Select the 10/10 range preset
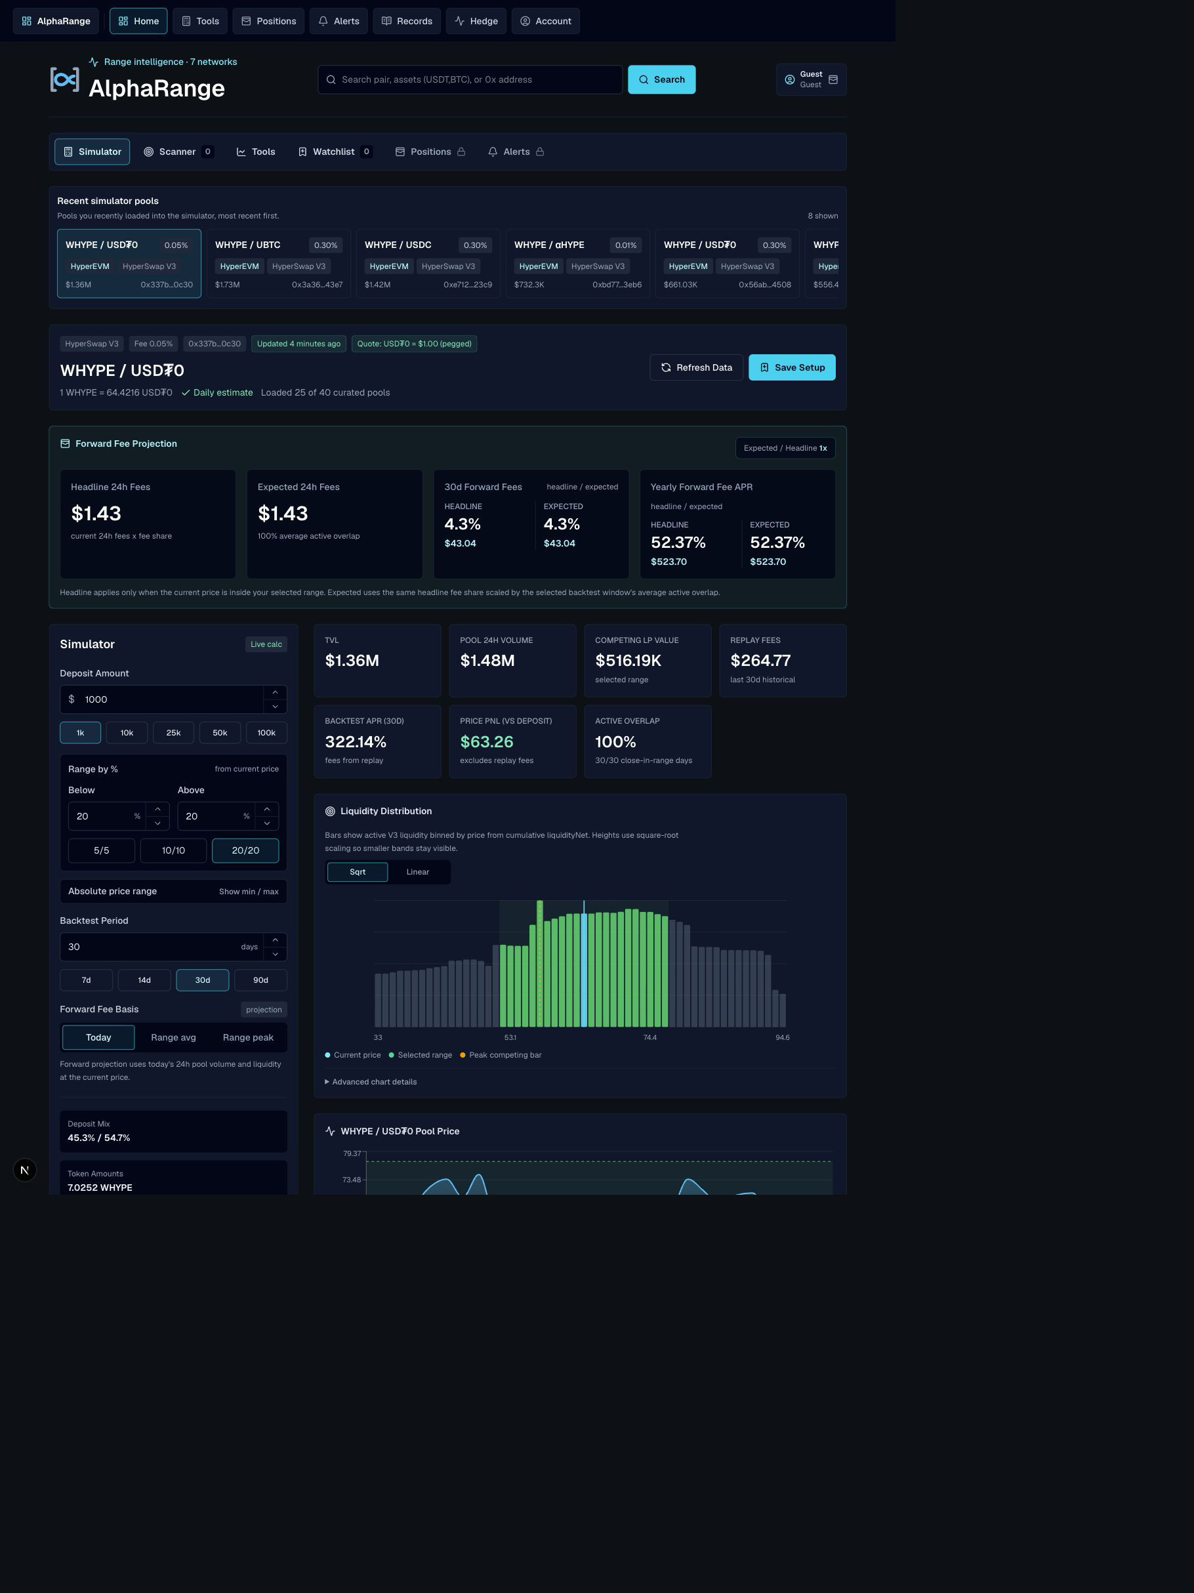Image resolution: width=1194 pixels, height=1593 pixels. [x=174, y=850]
